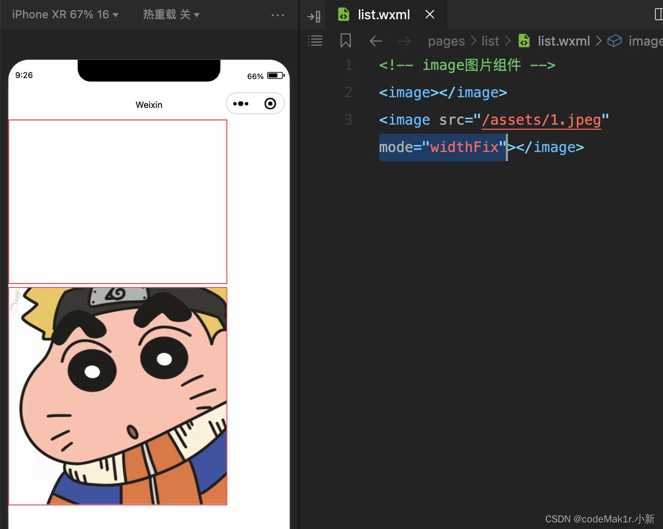Click the 'list' folder breadcrumb
The image size is (663, 529).
[490, 41]
